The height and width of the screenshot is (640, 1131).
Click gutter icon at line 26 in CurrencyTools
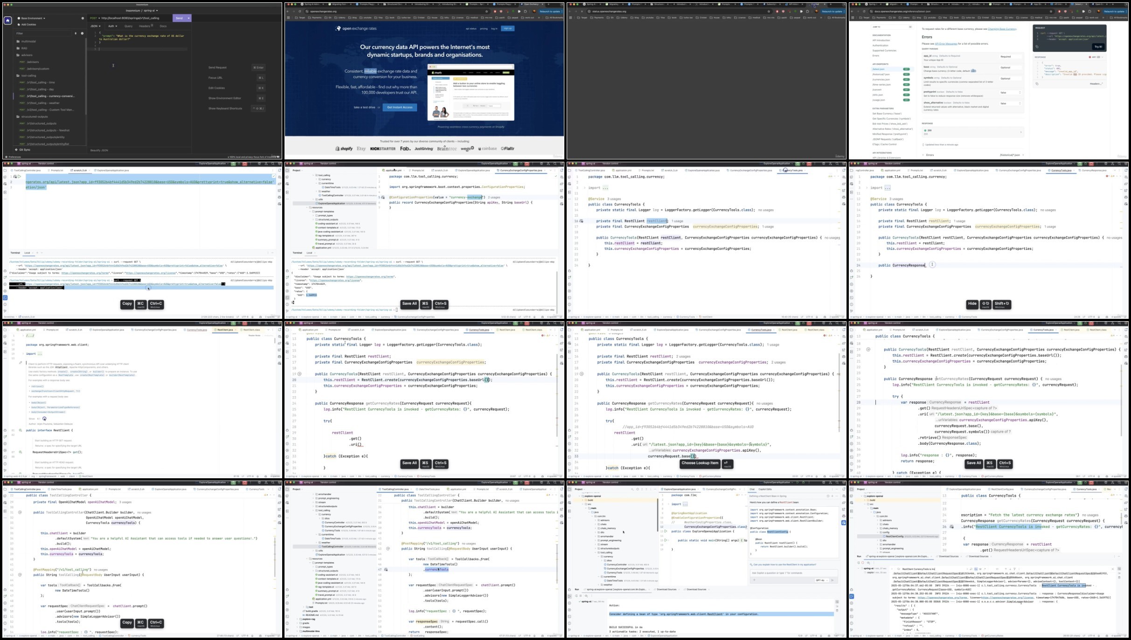(951, 527)
